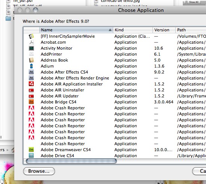
Task: Select the Adobe Bridge CS4 name
Action: [58, 102]
